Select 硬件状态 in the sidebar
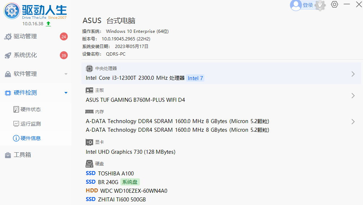The width and height of the screenshot is (363, 205). (x=30, y=109)
